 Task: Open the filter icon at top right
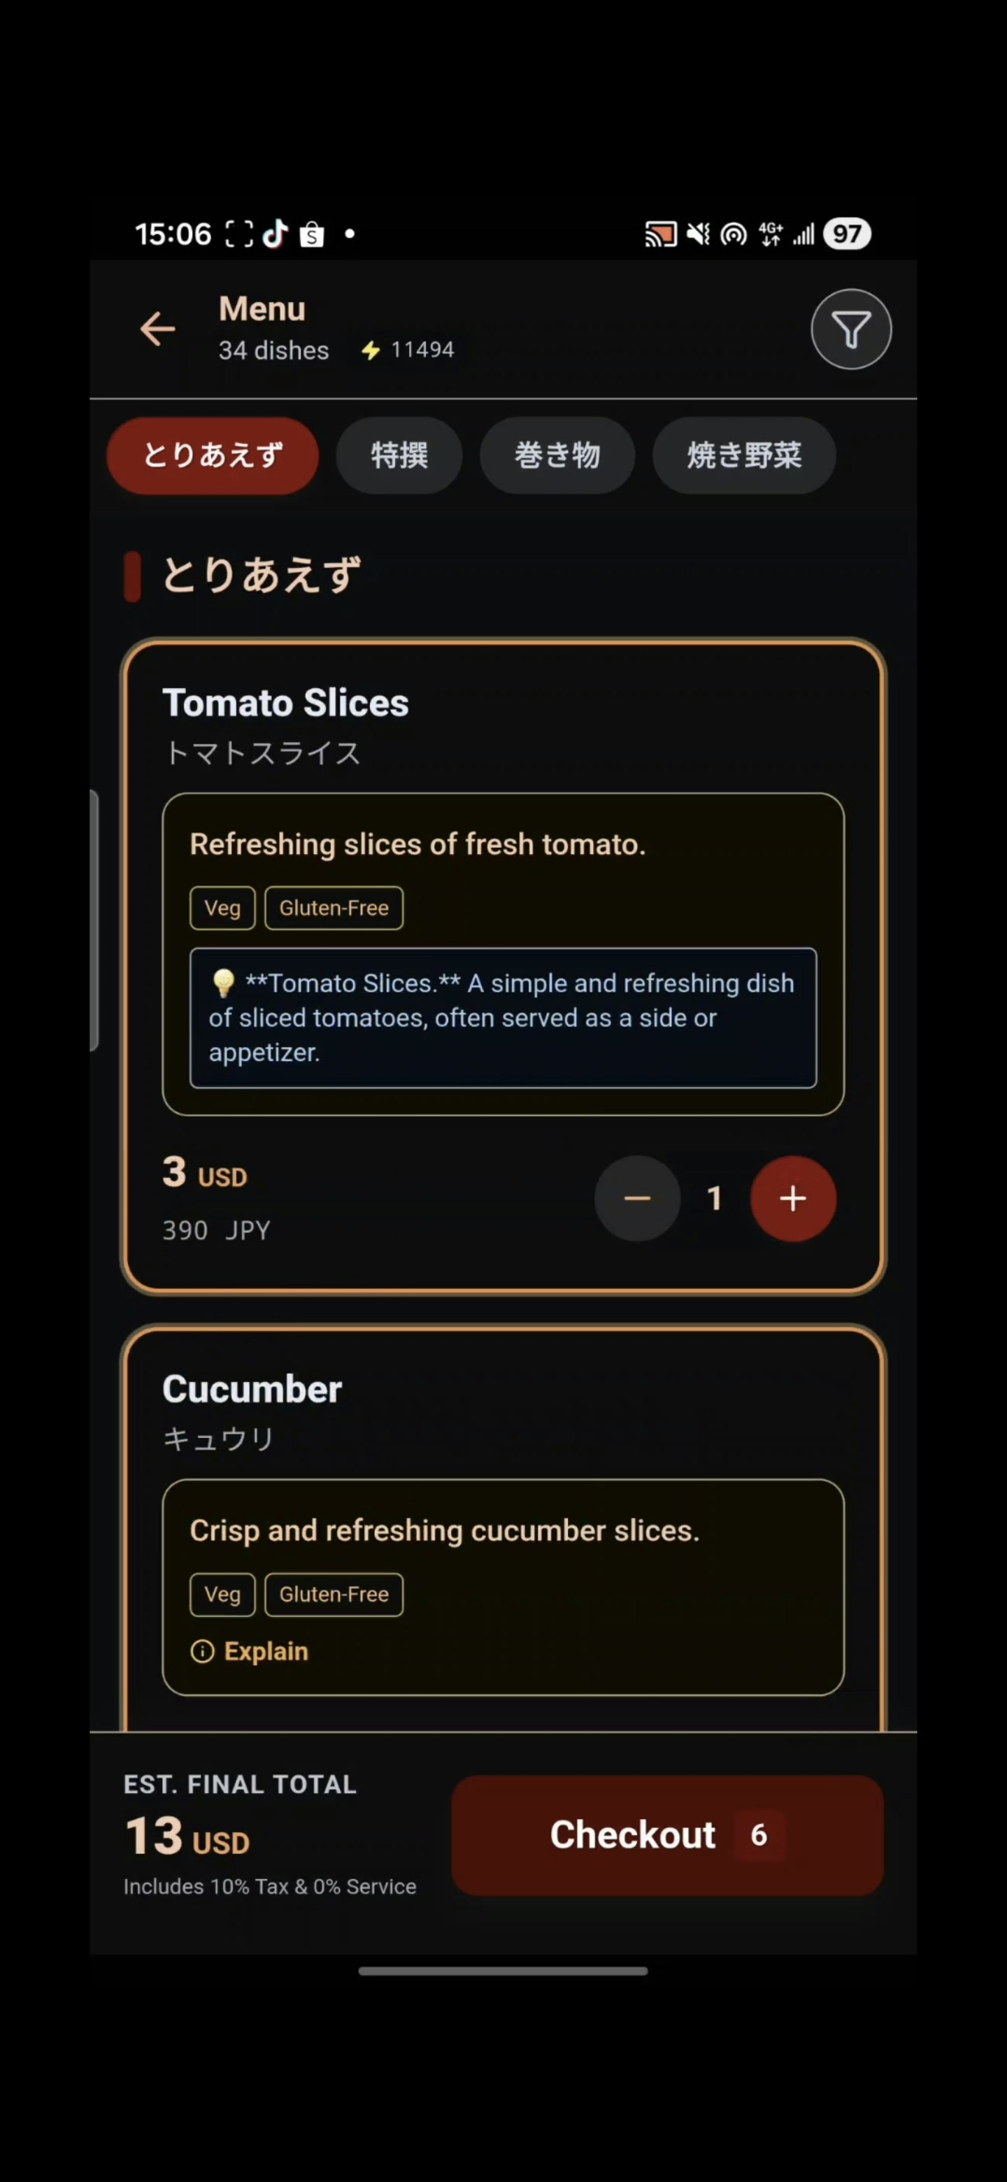[850, 329]
